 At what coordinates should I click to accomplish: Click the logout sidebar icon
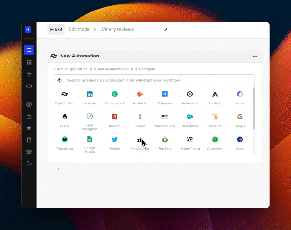29,164
